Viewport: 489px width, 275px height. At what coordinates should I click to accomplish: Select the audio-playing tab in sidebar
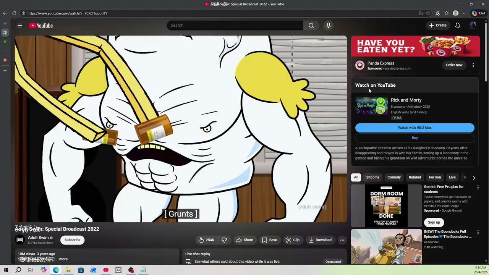pyautogui.click(x=5, y=33)
